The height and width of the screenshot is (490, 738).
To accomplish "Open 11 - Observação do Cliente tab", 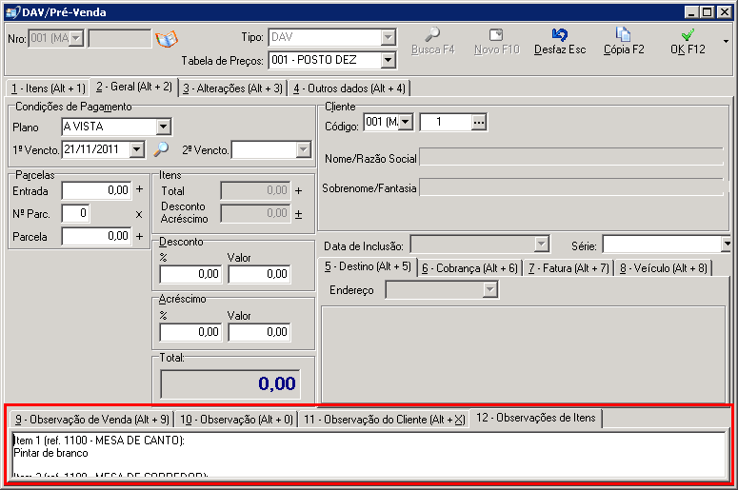I will [384, 420].
